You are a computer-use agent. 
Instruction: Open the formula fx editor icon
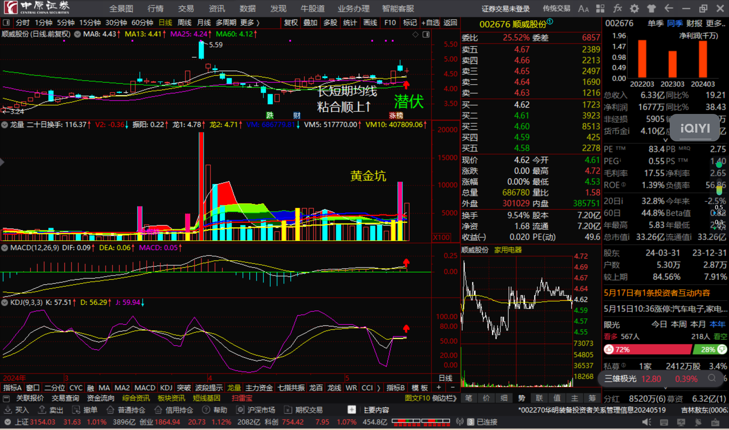coord(617,8)
